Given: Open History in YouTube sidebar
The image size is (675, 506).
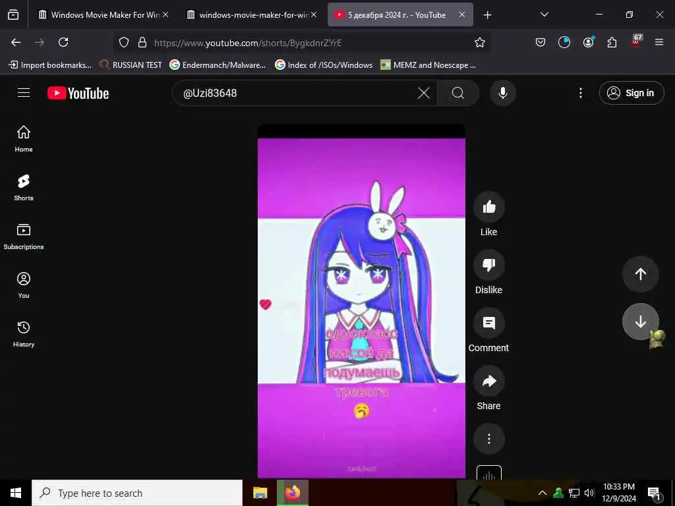Looking at the screenshot, I should (x=24, y=333).
